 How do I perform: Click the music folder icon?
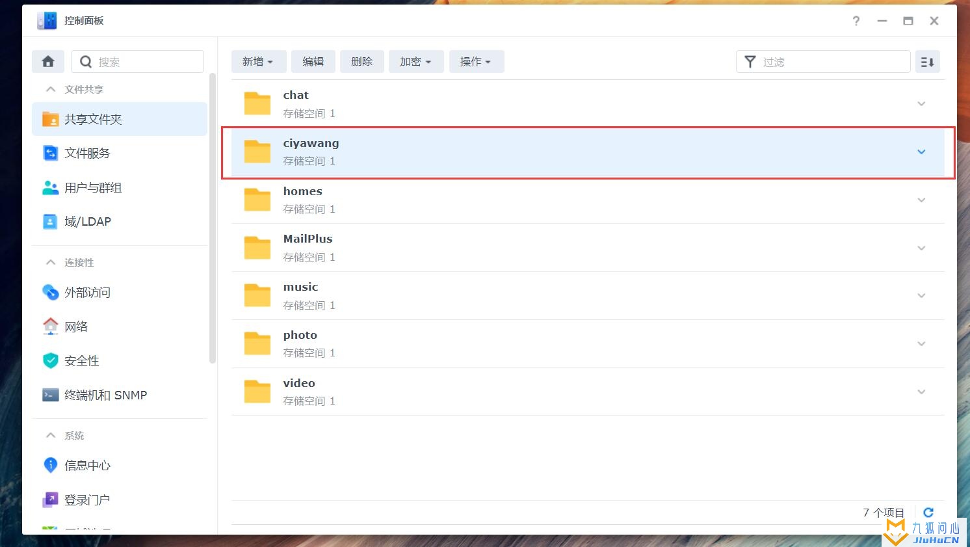click(257, 295)
